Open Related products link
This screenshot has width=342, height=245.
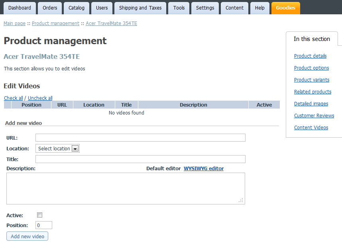pos(313,92)
